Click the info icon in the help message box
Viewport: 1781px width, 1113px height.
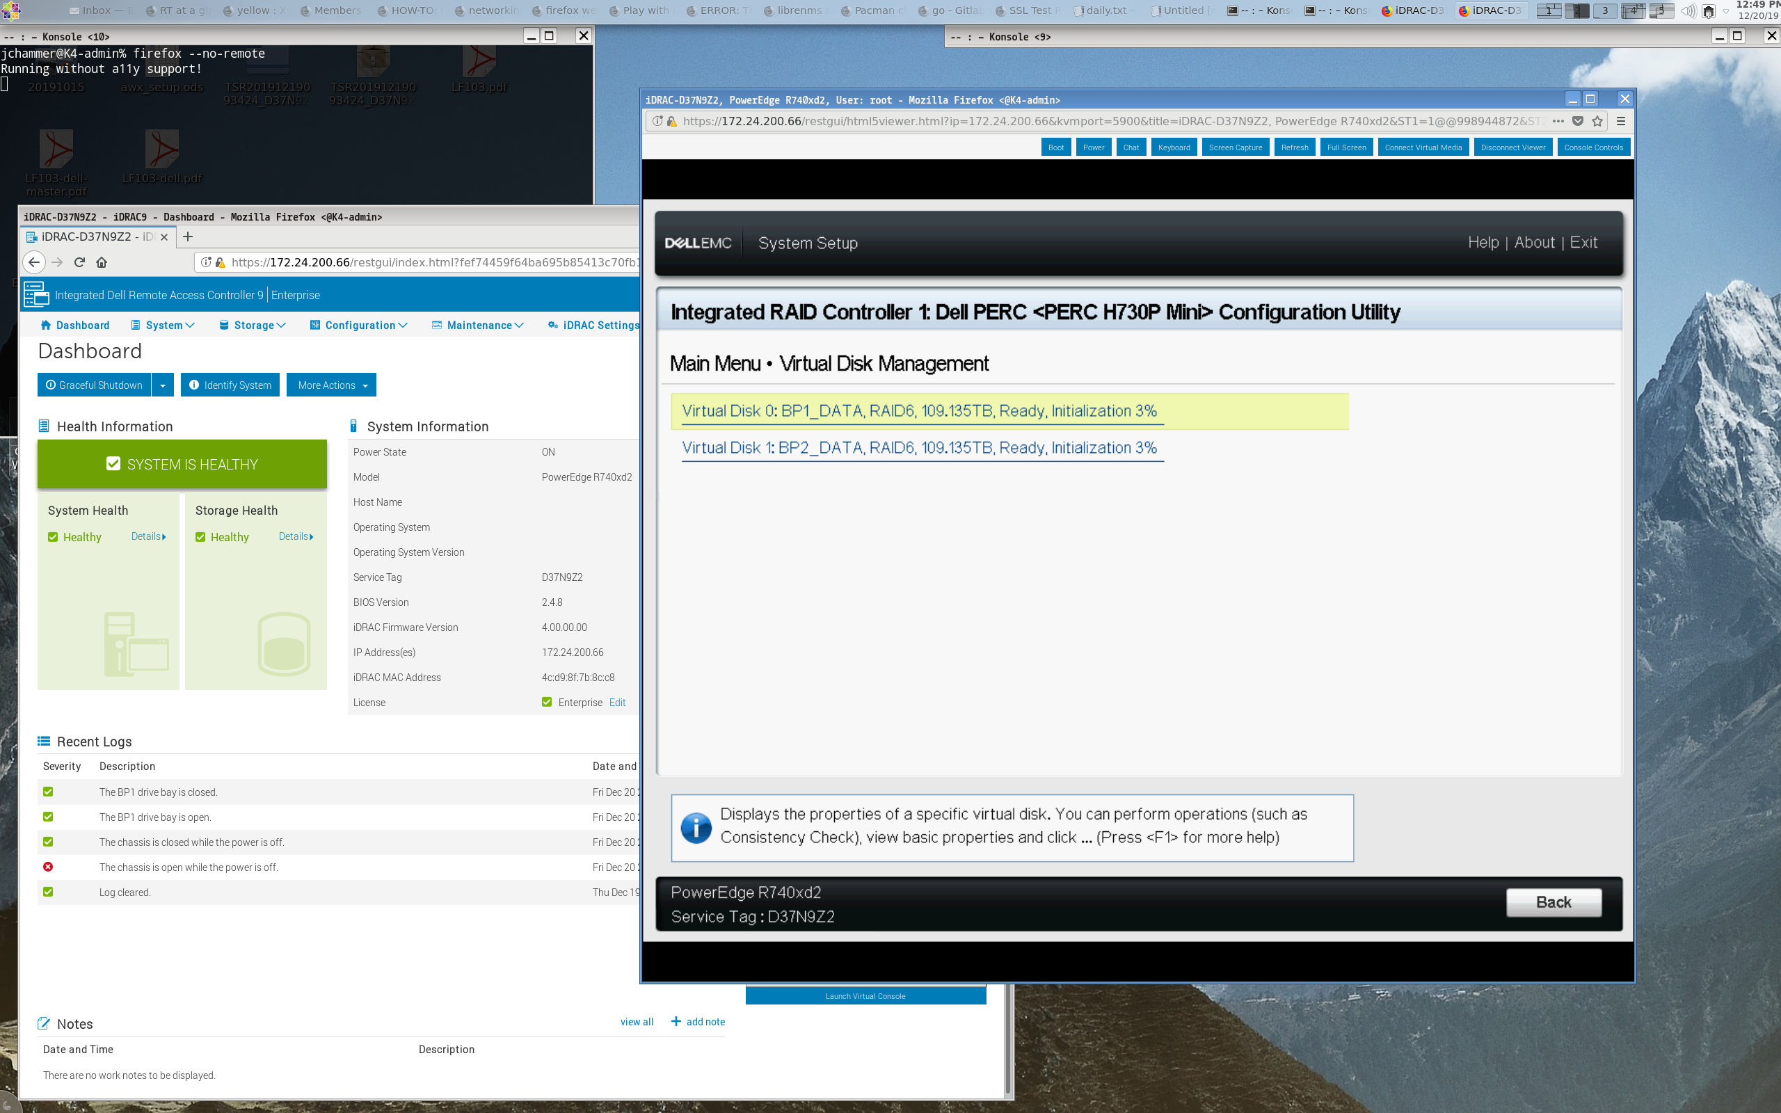(x=696, y=827)
